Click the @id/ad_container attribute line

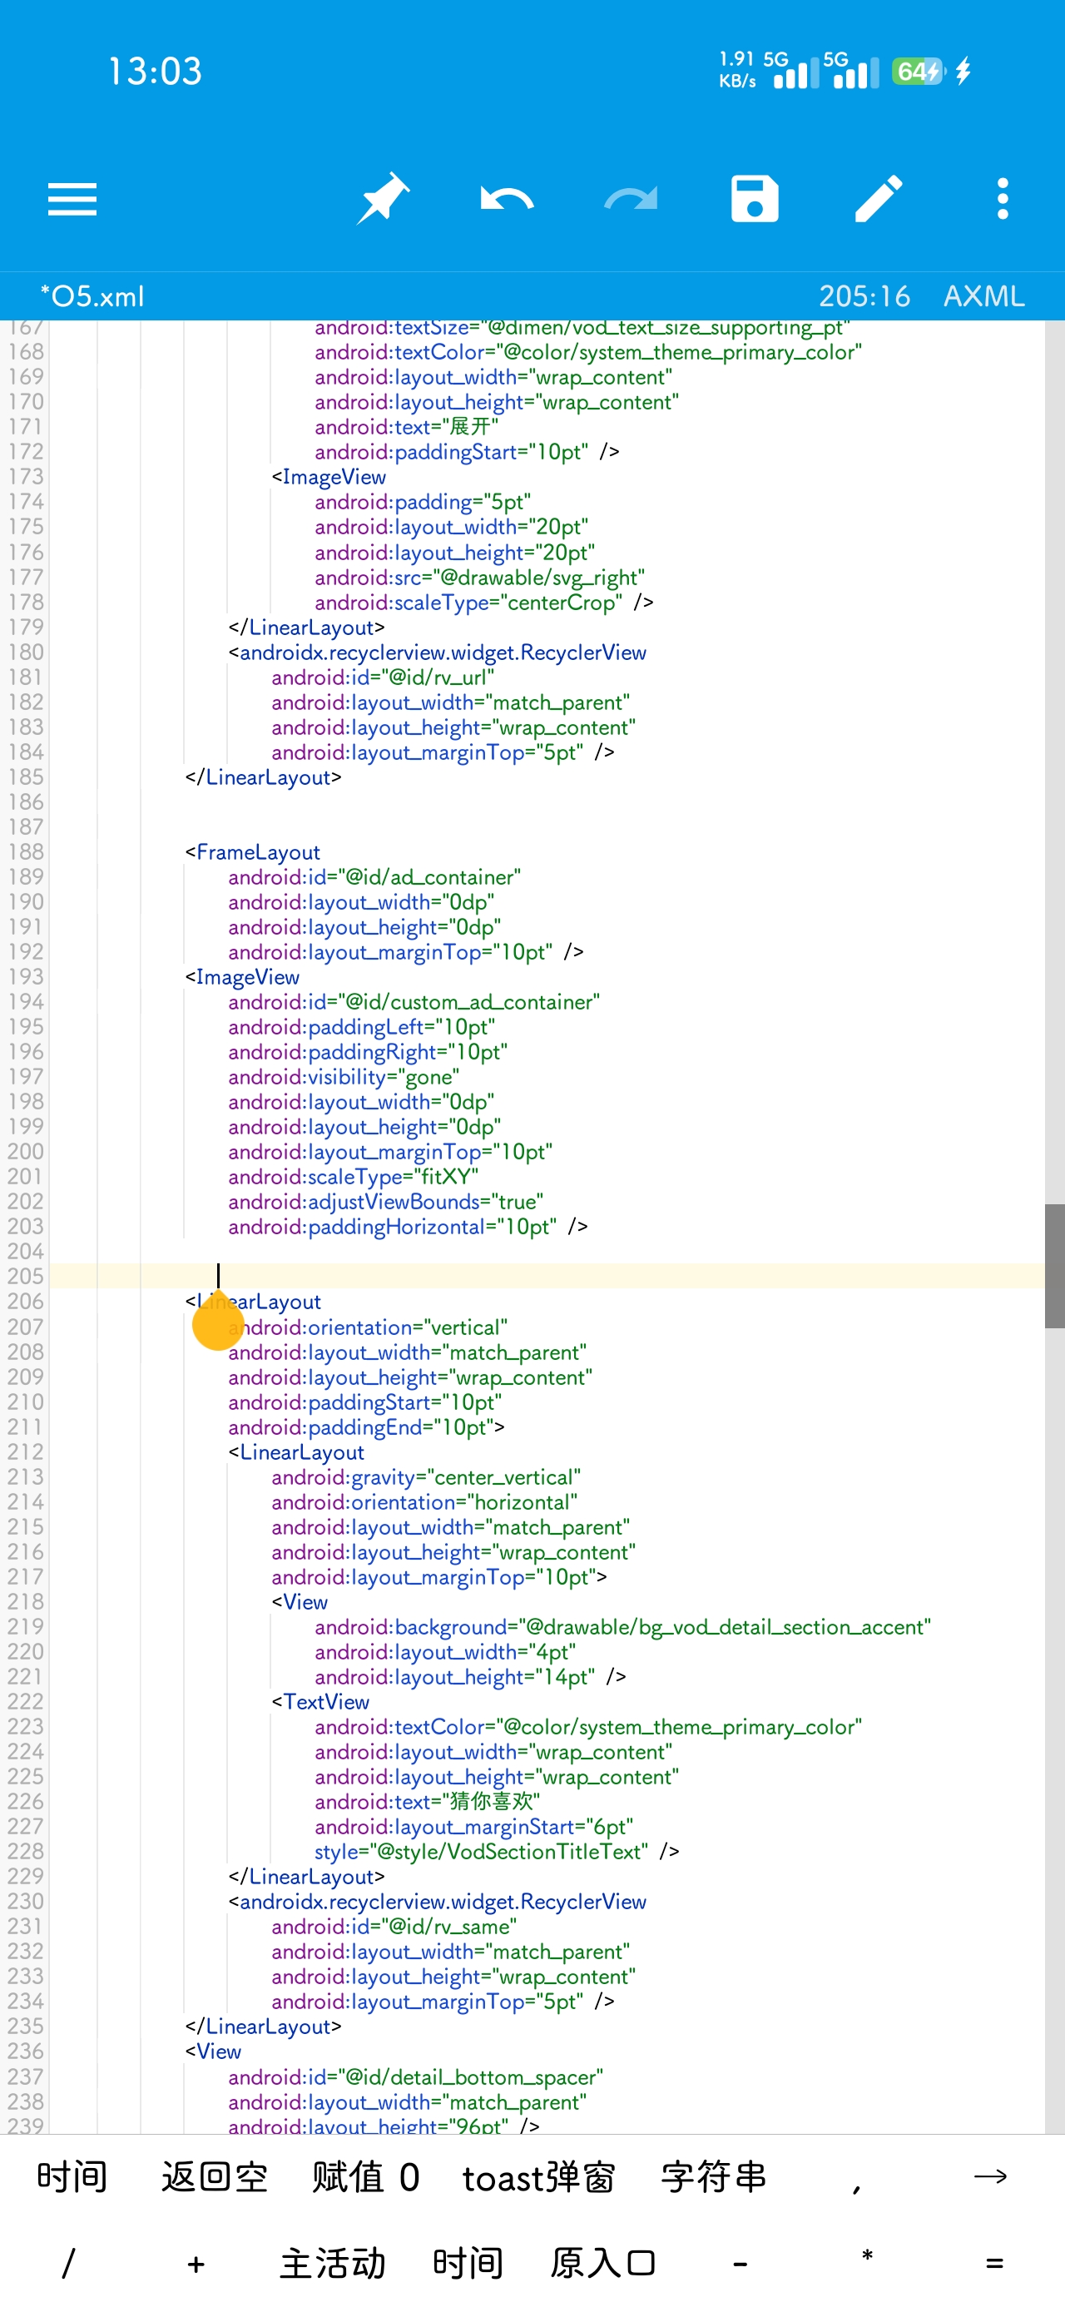[374, 876]
